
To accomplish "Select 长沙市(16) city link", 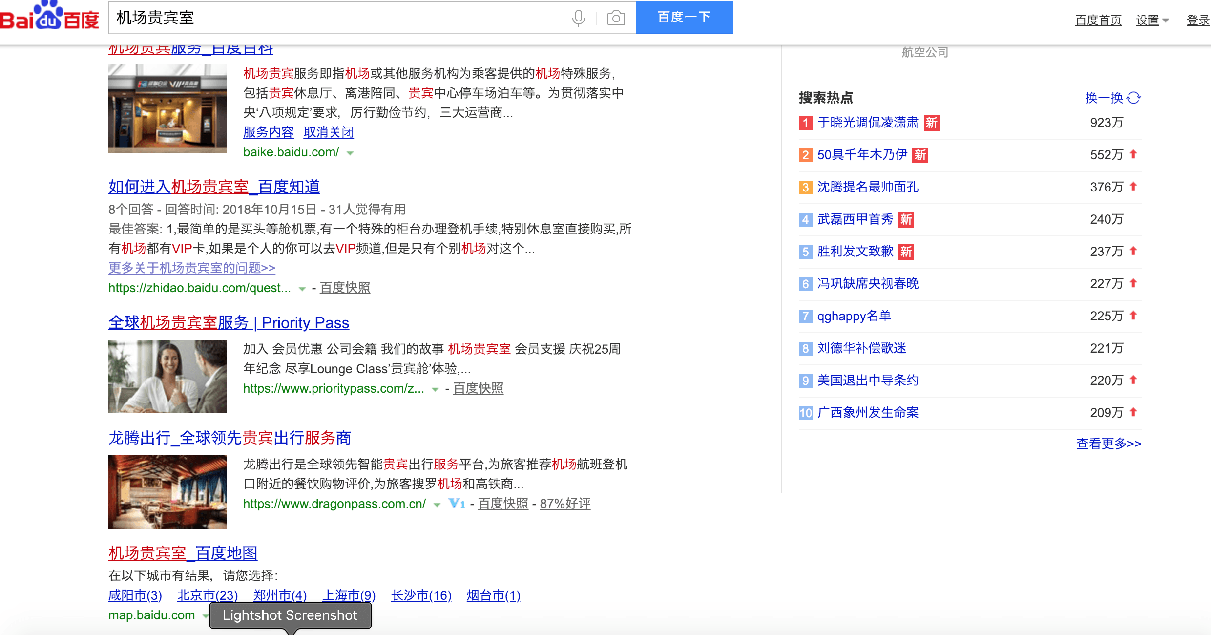I will pyautogui.click(x=421, y=595).
